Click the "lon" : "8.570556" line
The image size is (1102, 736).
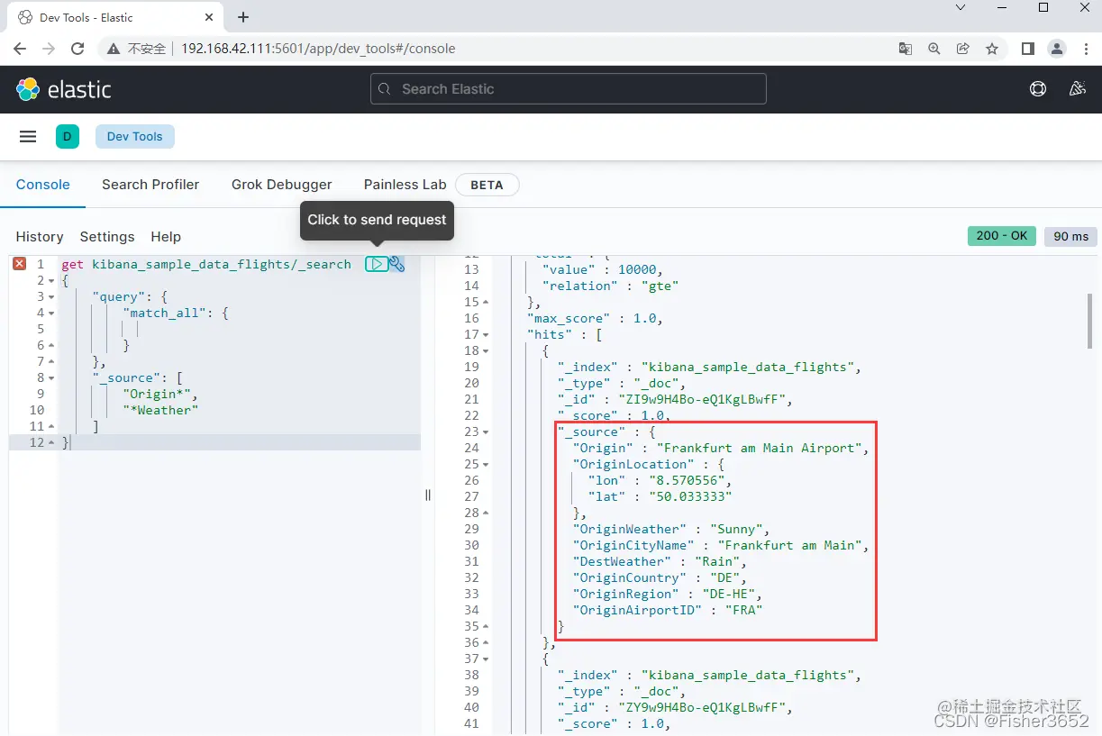pyautogui.click(x=660, y=480)
